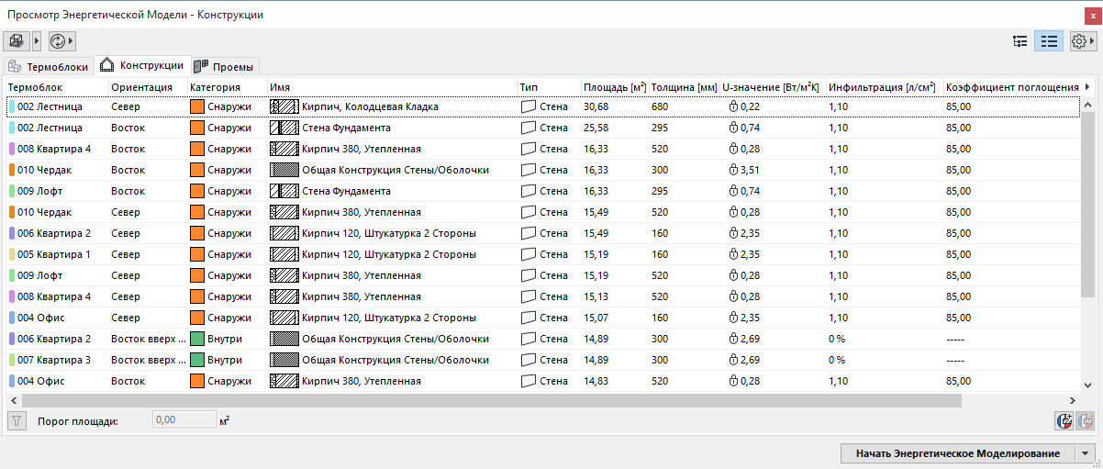Click the wall icon in the 15,13 area row
This screenshot has width=1103, height=469.
pos(528,296)
